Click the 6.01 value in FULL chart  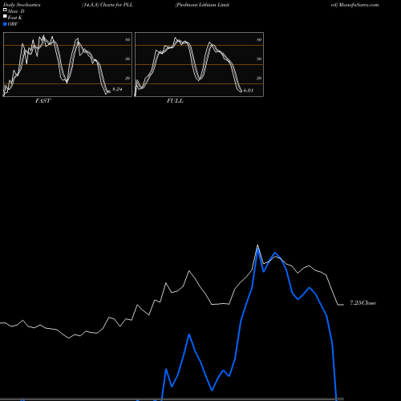249,91
